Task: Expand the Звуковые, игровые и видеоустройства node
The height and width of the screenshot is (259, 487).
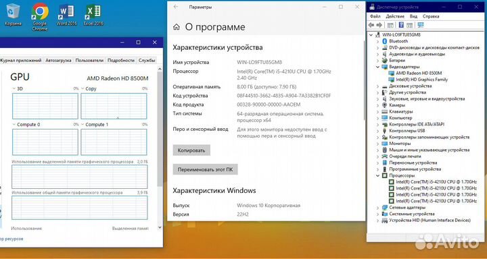Action: coord(377,99)
